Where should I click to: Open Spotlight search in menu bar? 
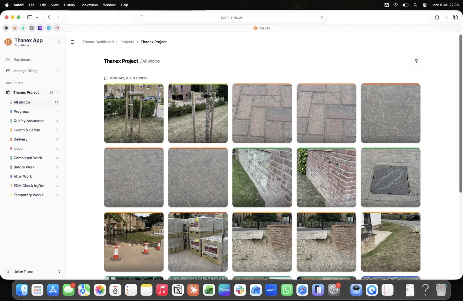pyautogui.click(x=415, y=5)
